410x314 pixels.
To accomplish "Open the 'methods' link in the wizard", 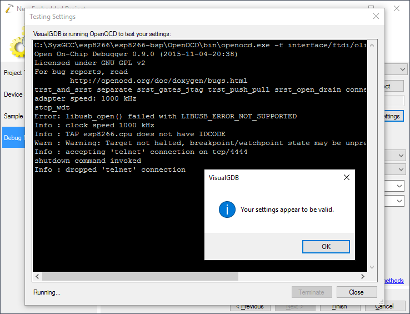I will (394, 281).
